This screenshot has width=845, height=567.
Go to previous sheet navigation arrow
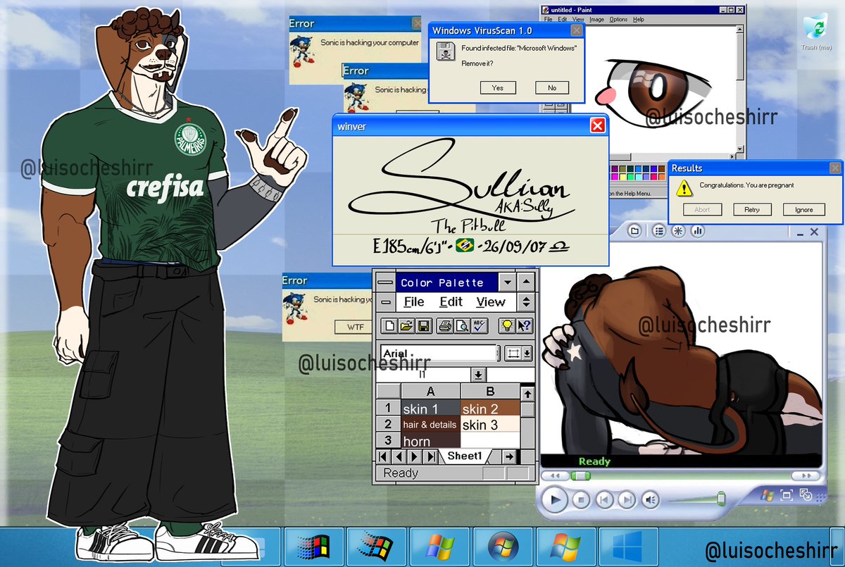pos(399,456)
